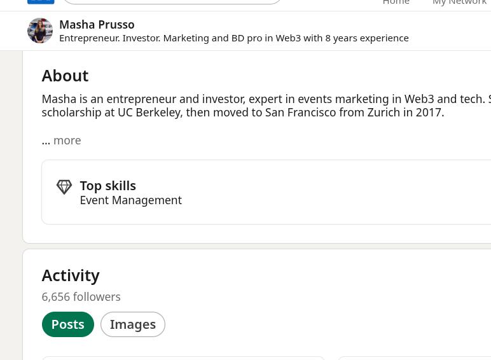Click the Activity section heading
This screenshot has height=360, width=491.
[71, 275]
